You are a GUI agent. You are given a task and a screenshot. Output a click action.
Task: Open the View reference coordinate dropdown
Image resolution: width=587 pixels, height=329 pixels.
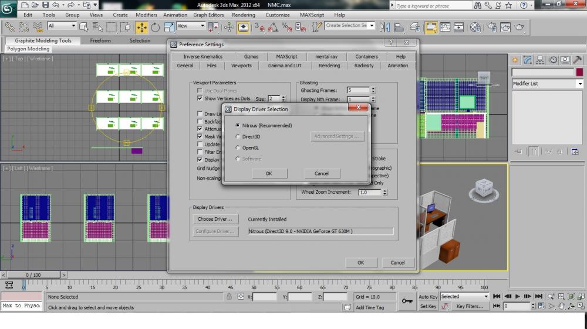pos(191,26)
